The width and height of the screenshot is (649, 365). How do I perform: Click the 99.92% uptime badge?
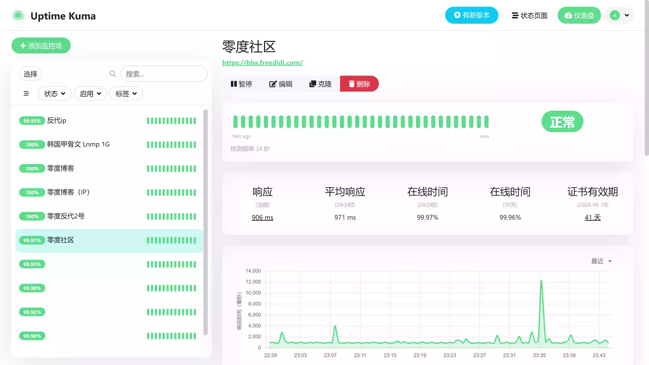32,312
